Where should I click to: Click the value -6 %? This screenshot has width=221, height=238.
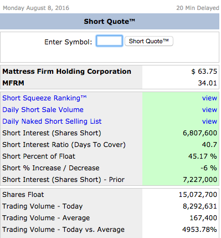(209, 168)
